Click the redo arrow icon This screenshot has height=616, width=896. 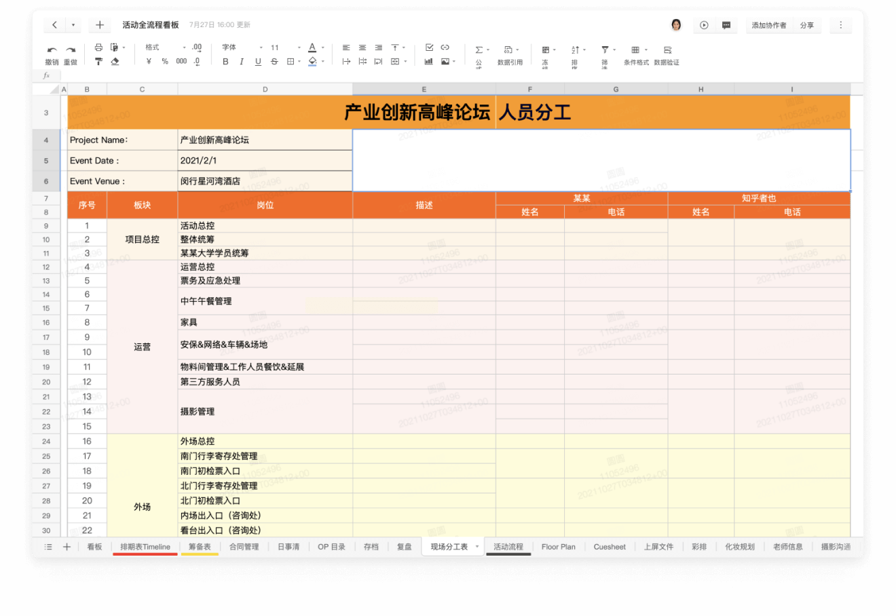click(71, 50)
